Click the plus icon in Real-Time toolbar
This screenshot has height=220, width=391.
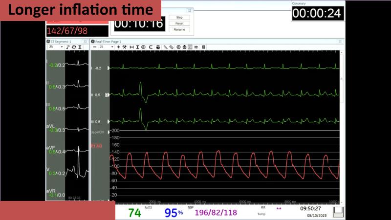[118, 47]
